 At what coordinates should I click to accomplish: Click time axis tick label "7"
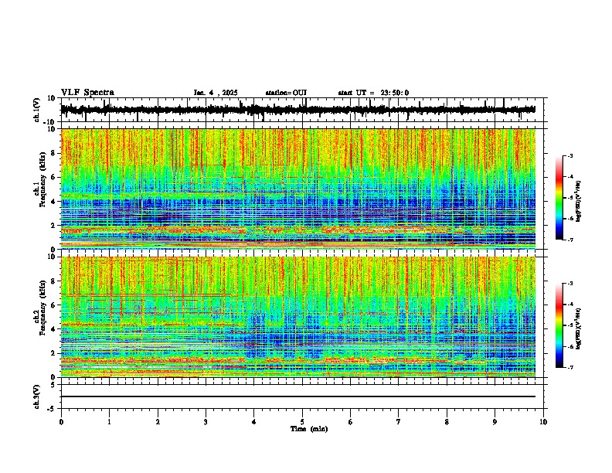pyautogui.click(x=399, y=422)
